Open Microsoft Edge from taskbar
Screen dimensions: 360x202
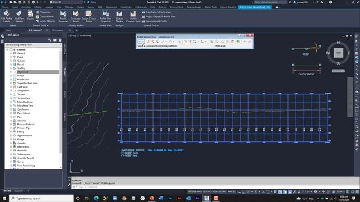pos(96,198)
